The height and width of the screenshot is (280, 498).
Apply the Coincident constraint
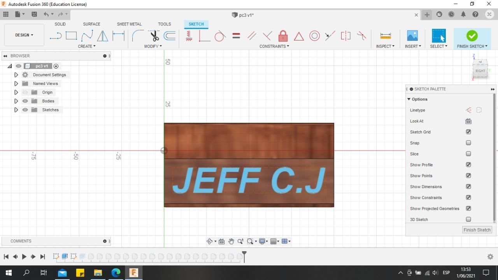click(204, 36)
